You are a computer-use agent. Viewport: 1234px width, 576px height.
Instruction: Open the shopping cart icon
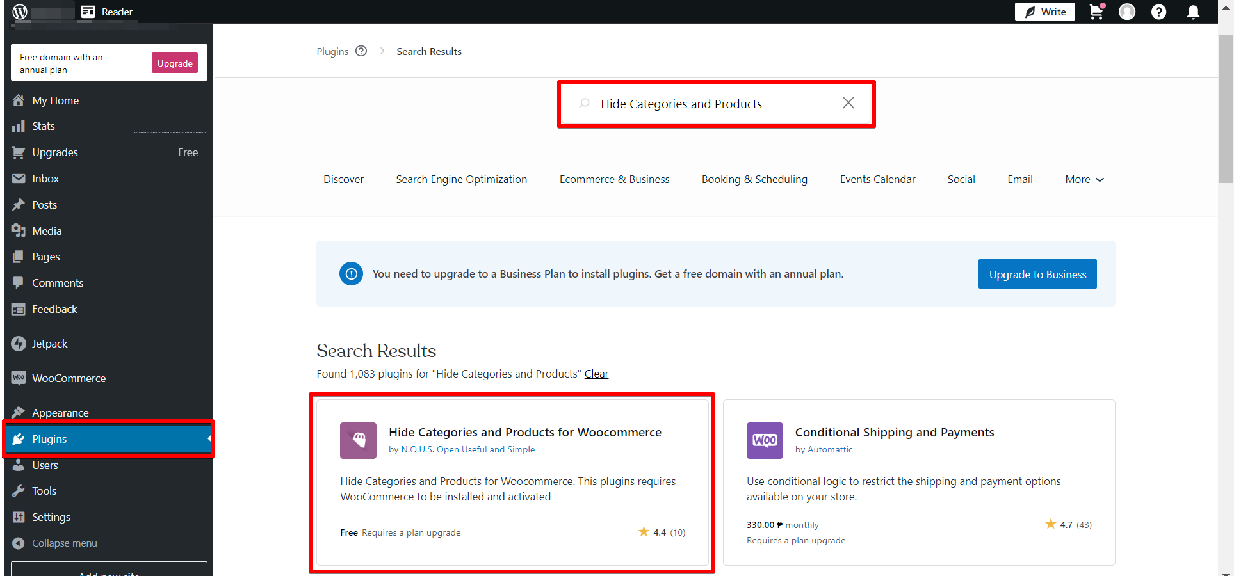coord(1096,12)
